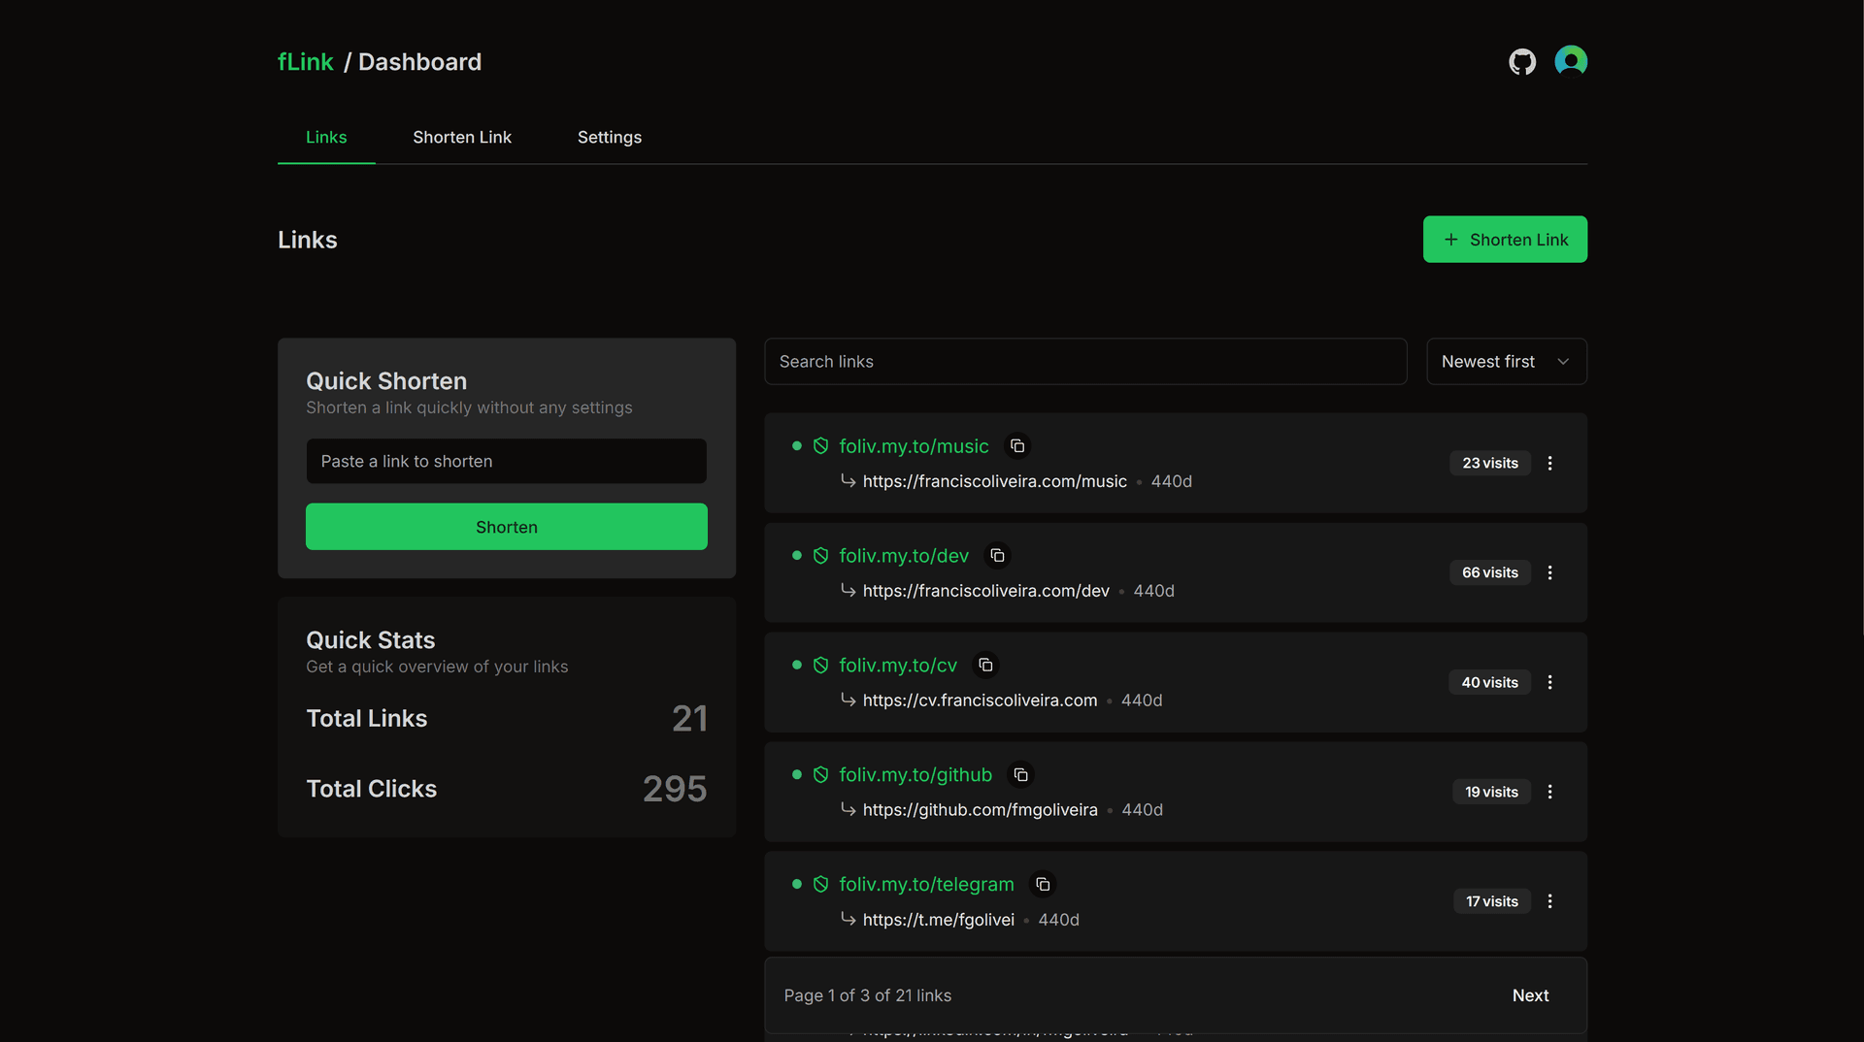Screen dimensions: 1864x1042
Task: Switch to the Shorten Link tab
Action: point(462,137)
